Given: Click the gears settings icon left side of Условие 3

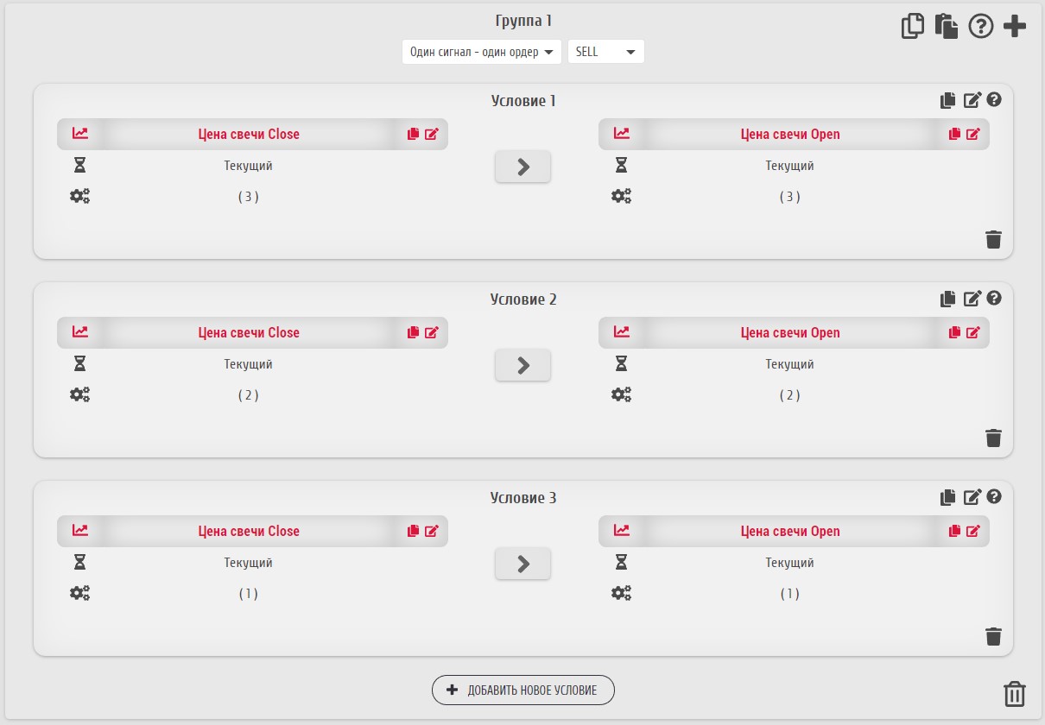Looking at the screenshot, I should point(79,593).
